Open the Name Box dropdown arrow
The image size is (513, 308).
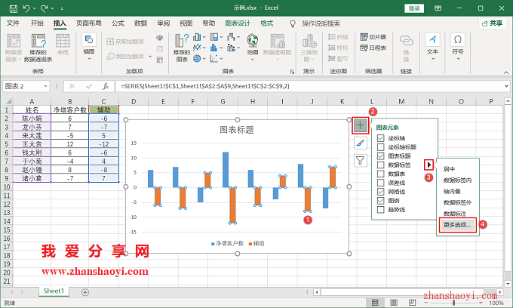(45, 86)
